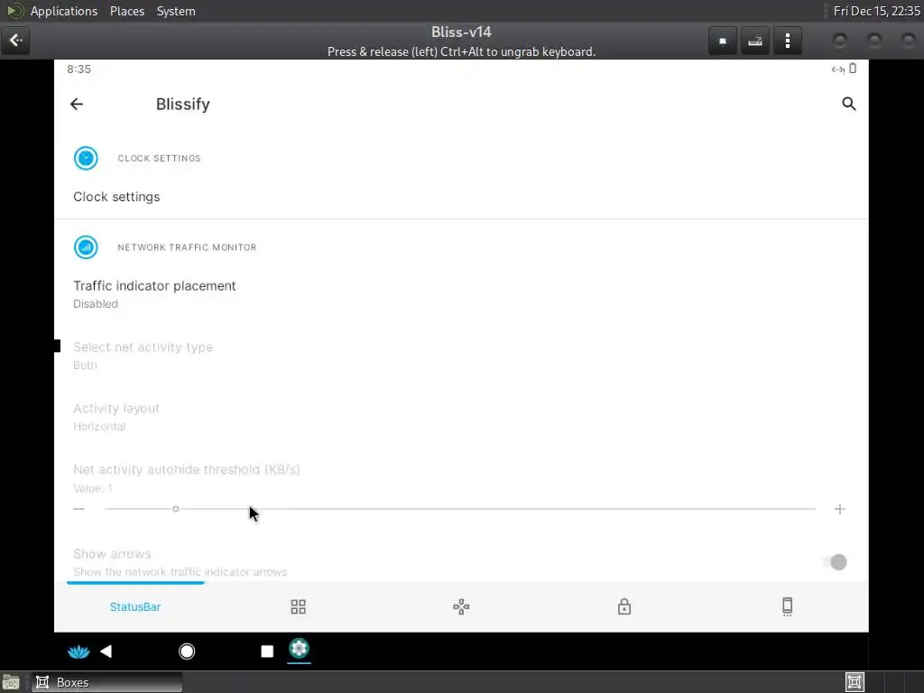Open Select net activity type option
The width and height of the screenshot is (924, 693).
pyautogui.click(x=461, y=356)
